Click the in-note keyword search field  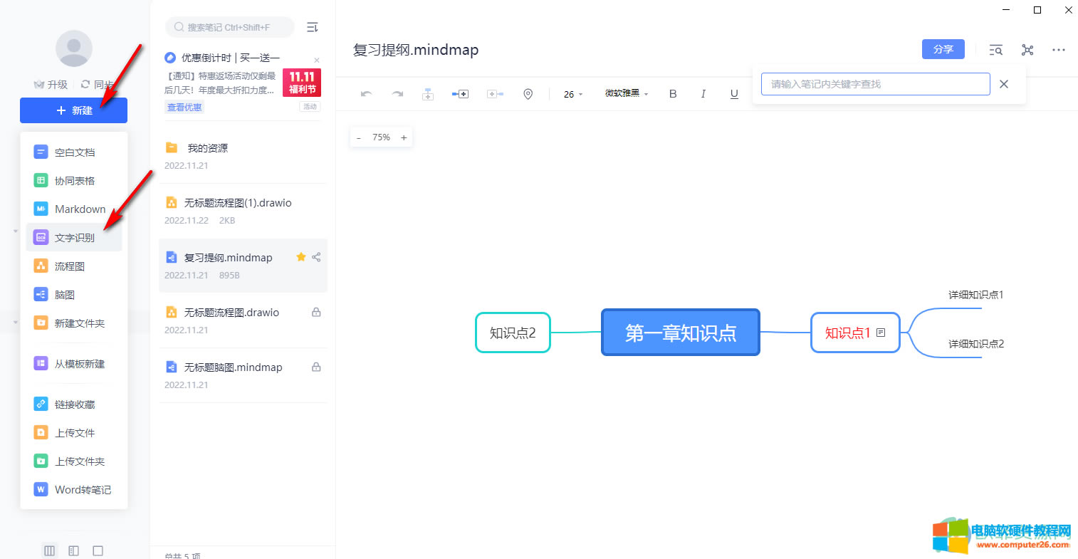pos(875,84)
